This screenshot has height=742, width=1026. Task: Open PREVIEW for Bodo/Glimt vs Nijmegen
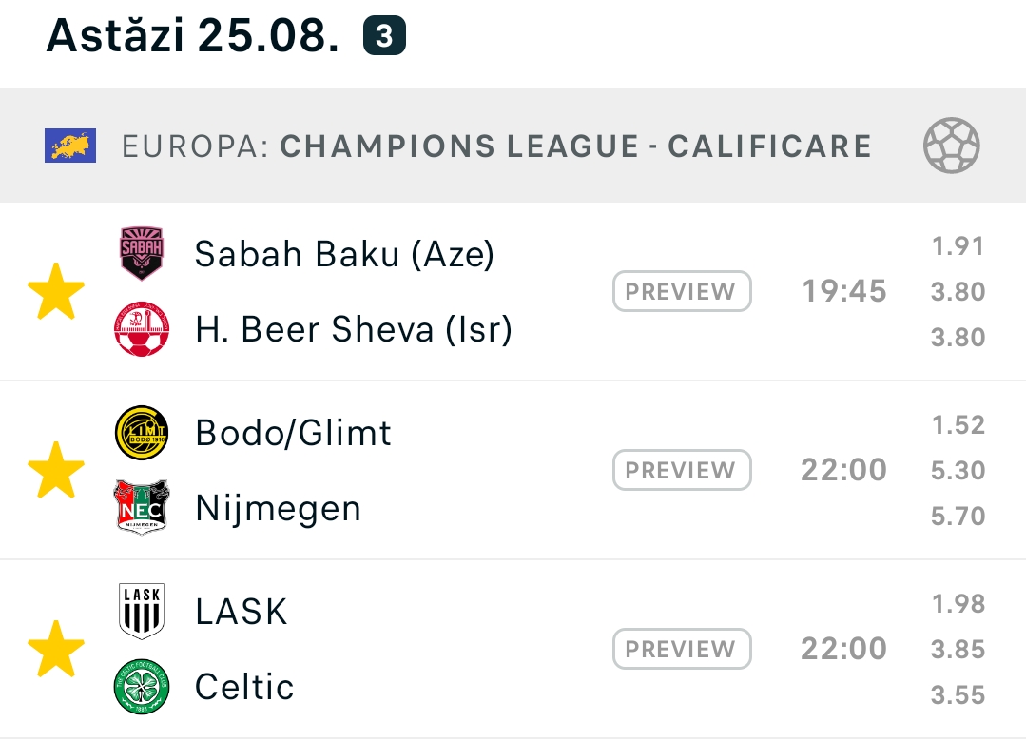pyautogui.click(x=682, y=470)
